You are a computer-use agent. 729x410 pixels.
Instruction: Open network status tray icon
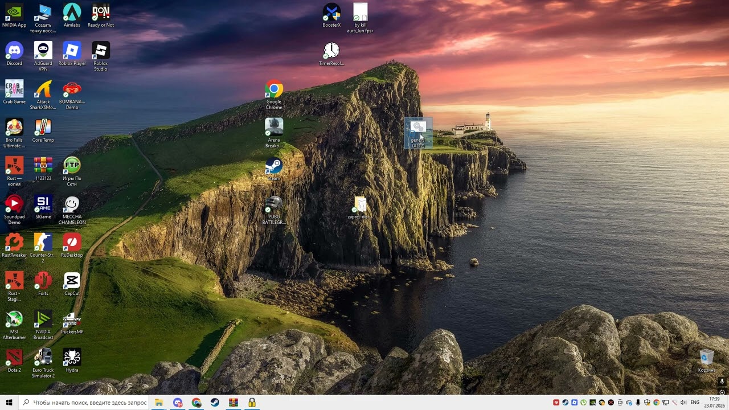point(665,403)
